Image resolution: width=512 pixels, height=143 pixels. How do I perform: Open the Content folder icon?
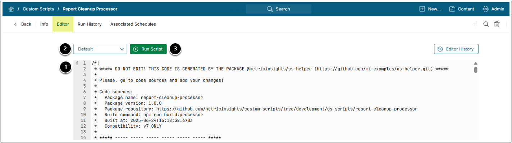(452, 9)
